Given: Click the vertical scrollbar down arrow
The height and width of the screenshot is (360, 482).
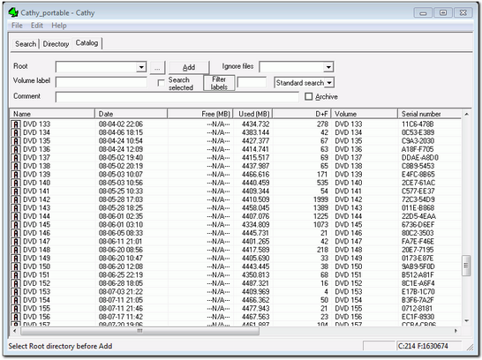Looking at the screenshot, I should 466,320.
